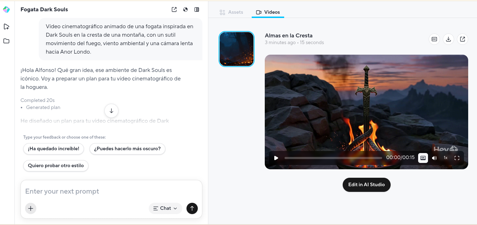Open the Chat mode dropdown
This screenshot has height=225, width=477.
point(165,208)
